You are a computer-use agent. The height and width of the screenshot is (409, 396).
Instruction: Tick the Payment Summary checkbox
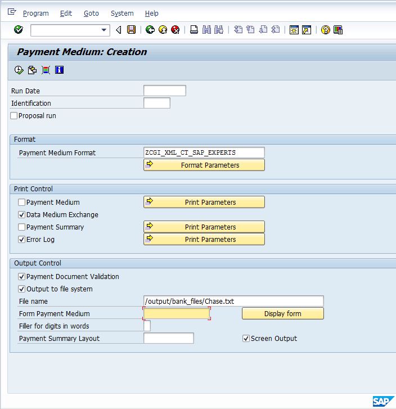(x=22, y=227)
